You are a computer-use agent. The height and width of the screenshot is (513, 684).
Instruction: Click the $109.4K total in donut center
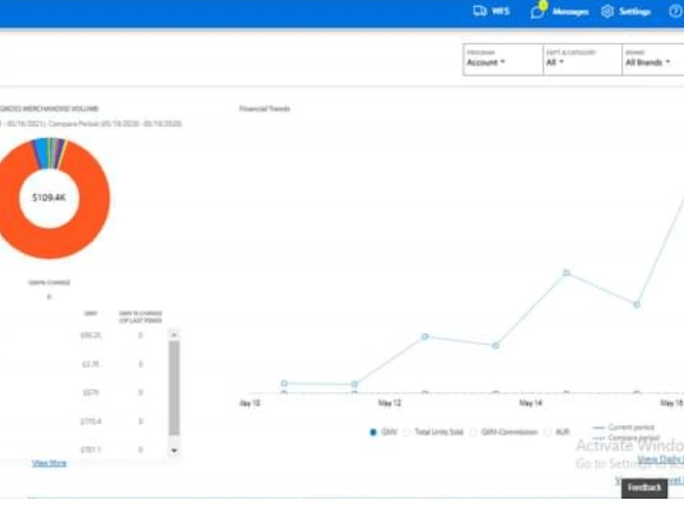(x=49, y=198)
